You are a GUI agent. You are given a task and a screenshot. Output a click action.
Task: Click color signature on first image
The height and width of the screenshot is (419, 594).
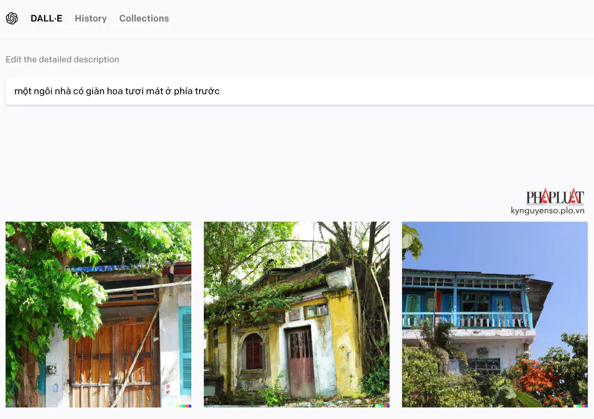click(x=184, y=406)
